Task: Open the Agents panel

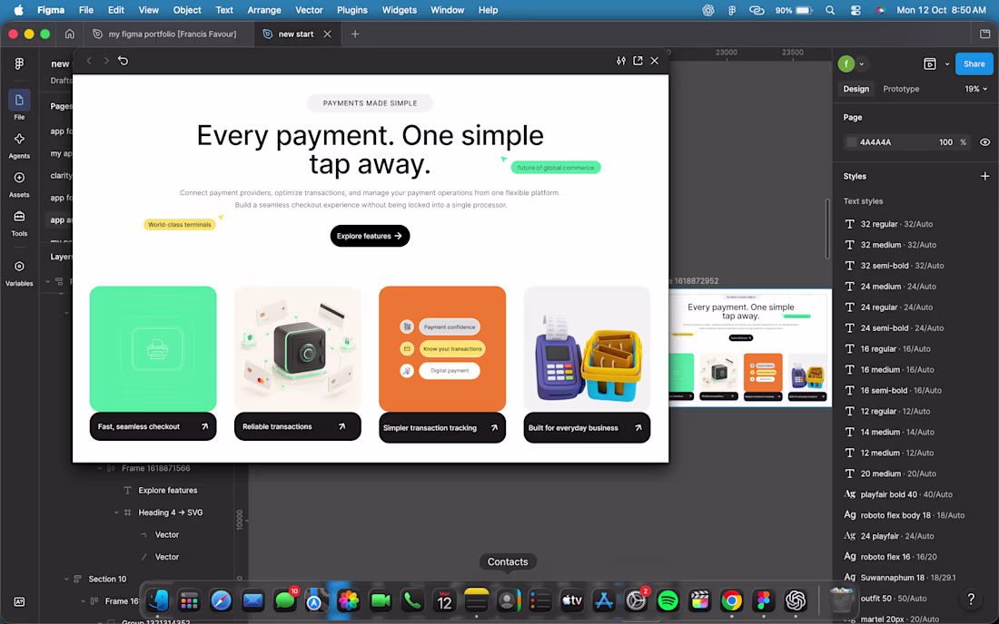Action: tap(19, 140)
